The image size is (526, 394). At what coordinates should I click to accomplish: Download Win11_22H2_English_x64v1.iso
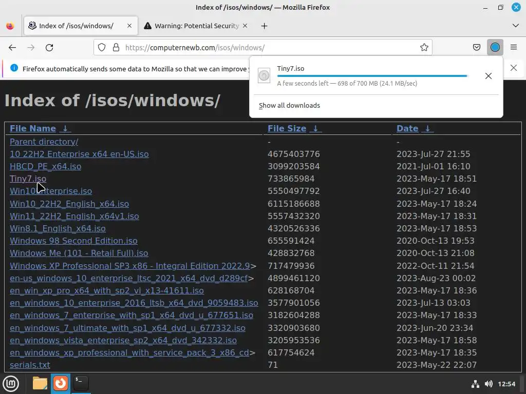(x=74, y=216)
